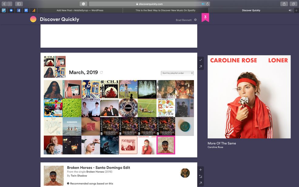Click the round Twin Shadow artist avatar
This screenshot has height=187, width=299.
185,173
